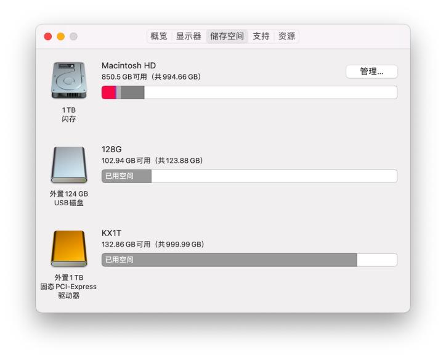Screen dimensions: 446x360
Task: Select the 储存空间 tab
Action: [227, 36]
